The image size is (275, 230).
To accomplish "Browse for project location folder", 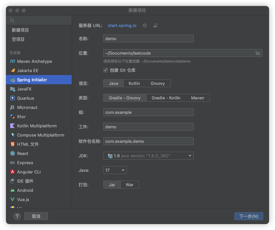I will pos(258,53).
